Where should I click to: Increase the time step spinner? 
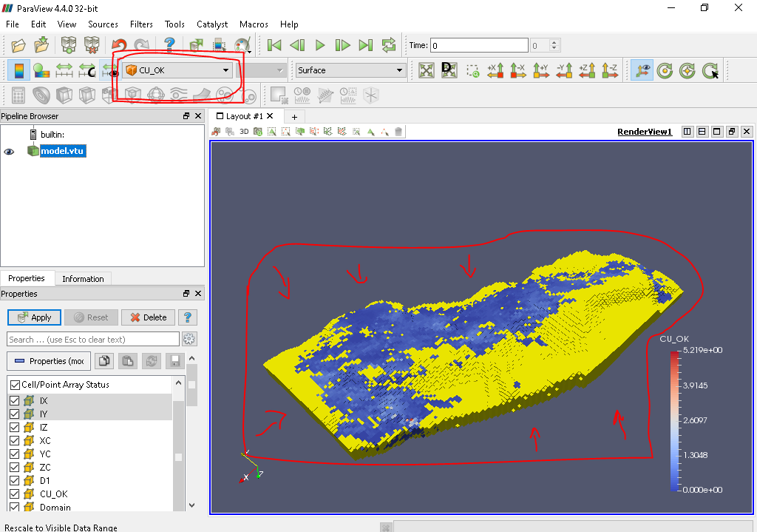(554, 42)
